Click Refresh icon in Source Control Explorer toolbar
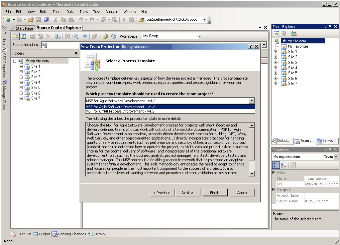This screenshot has height=245, width=340. tap(23, 36)
